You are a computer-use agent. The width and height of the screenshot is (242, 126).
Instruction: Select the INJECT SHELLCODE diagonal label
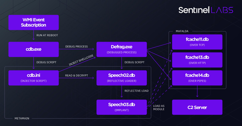[81, 60]
